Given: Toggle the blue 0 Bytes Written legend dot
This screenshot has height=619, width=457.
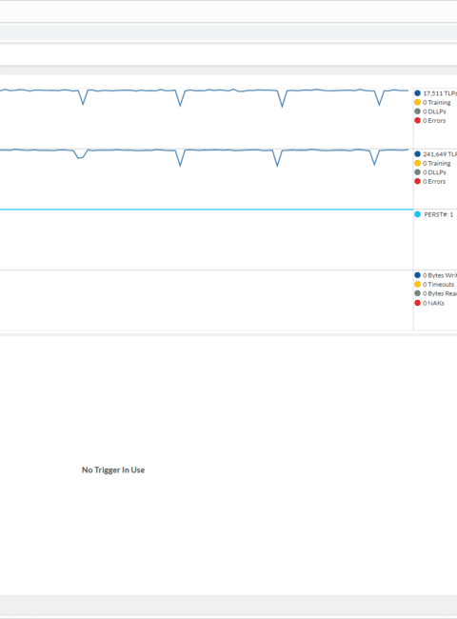Looking at the screenshot, I should click(x=418, y=275).
